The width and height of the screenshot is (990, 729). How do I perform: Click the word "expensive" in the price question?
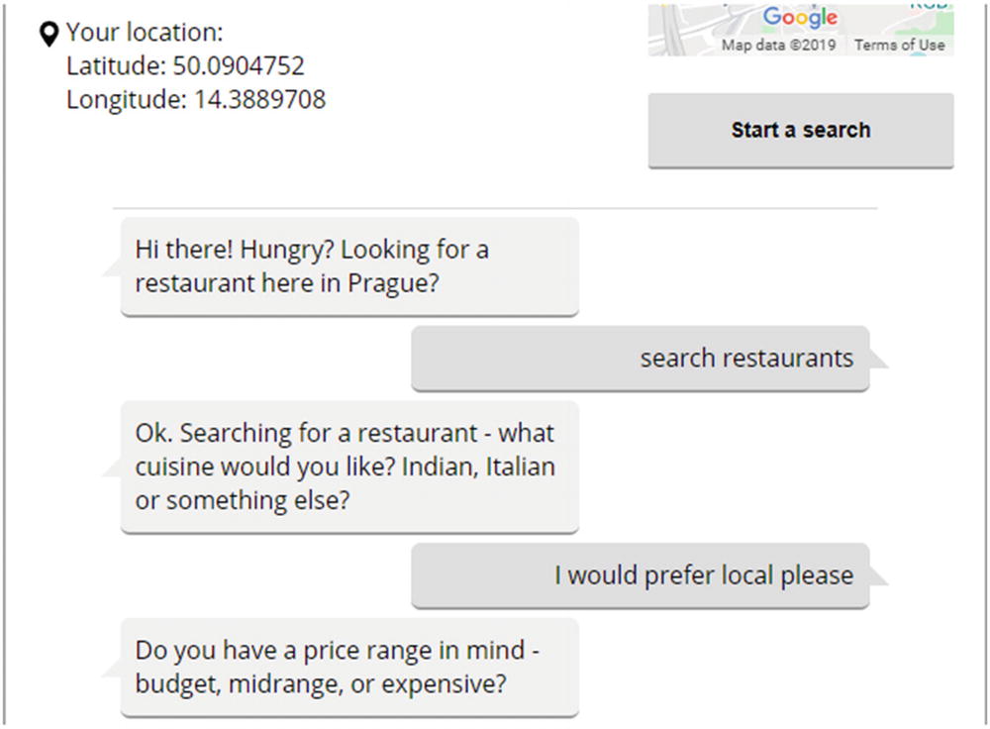point(443,684)
